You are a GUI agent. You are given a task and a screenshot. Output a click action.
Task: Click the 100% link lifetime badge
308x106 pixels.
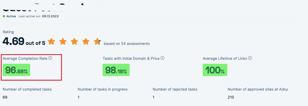coord(215,70)
